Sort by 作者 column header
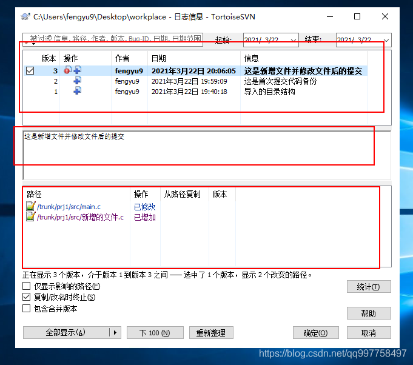Viewport: 413px width, 365px height. 129,58
